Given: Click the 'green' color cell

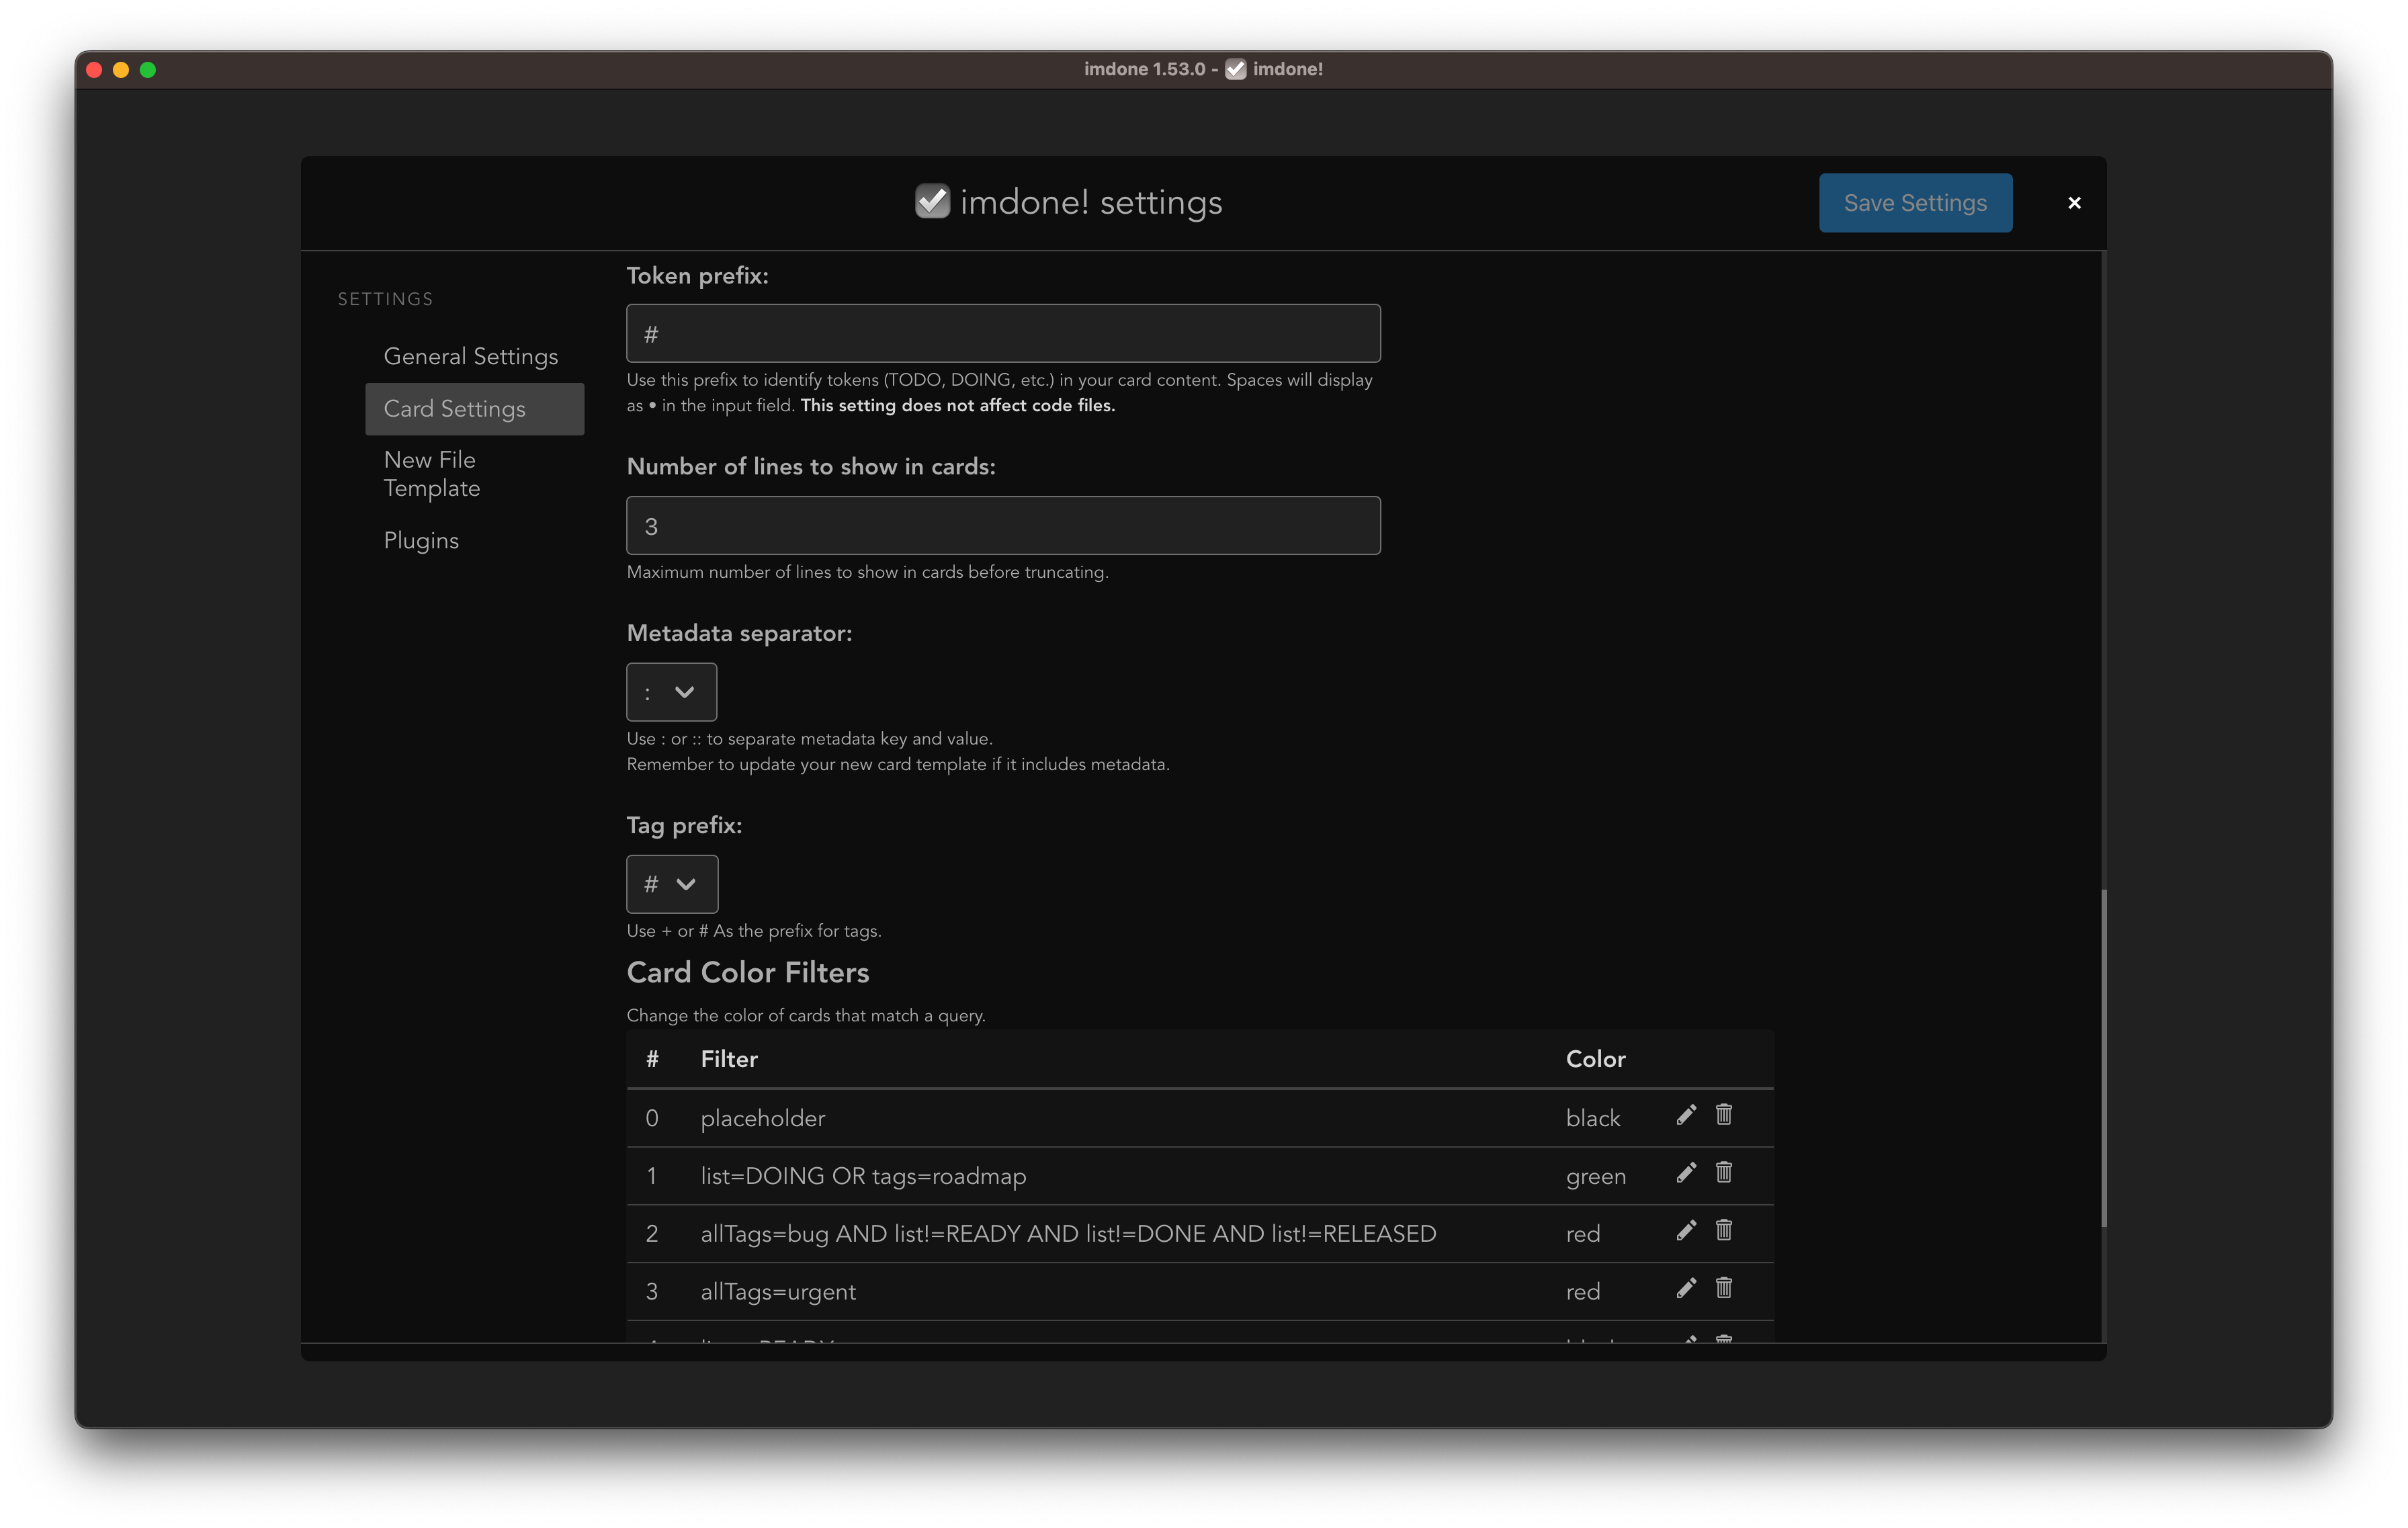Looking at the screenshot, I should [1595, 1177].
